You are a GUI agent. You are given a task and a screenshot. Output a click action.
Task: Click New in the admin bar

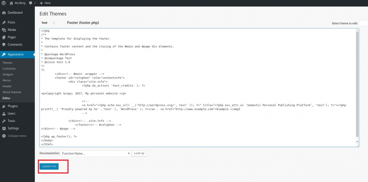(x=47, y=3)
